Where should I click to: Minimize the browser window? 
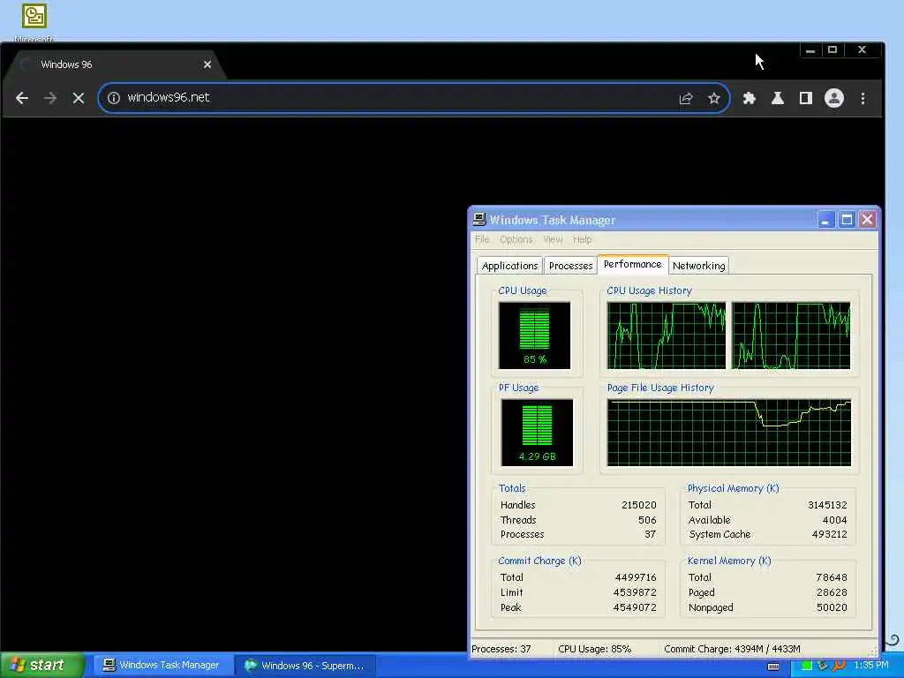tap(810, 50)
